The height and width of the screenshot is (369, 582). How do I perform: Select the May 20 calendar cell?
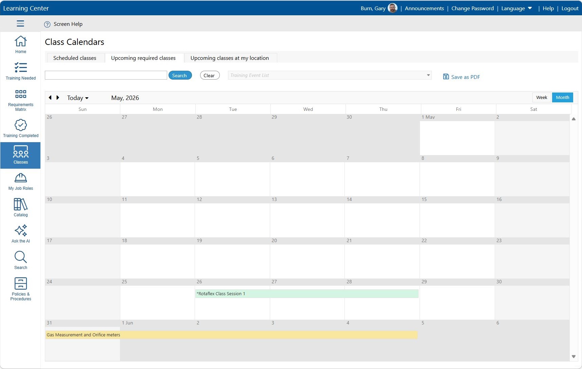click(307, 258)
